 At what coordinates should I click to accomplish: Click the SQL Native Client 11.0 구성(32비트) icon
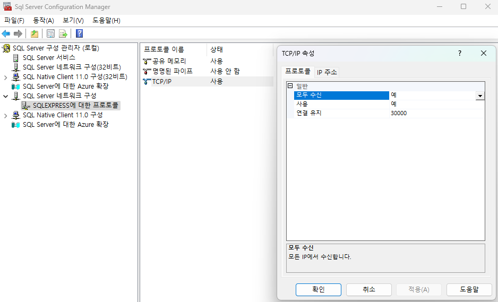point(15,77)
